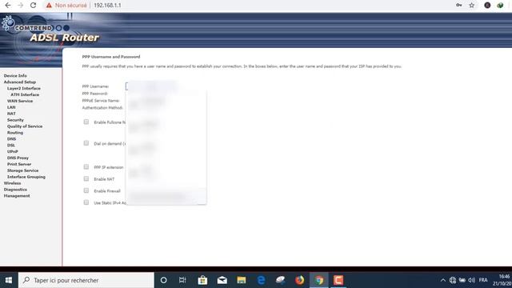
Task: Go back to the previous browser page
Action: point(8,6)
